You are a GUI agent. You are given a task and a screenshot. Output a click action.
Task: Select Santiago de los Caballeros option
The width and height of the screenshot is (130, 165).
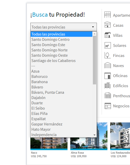53,61
